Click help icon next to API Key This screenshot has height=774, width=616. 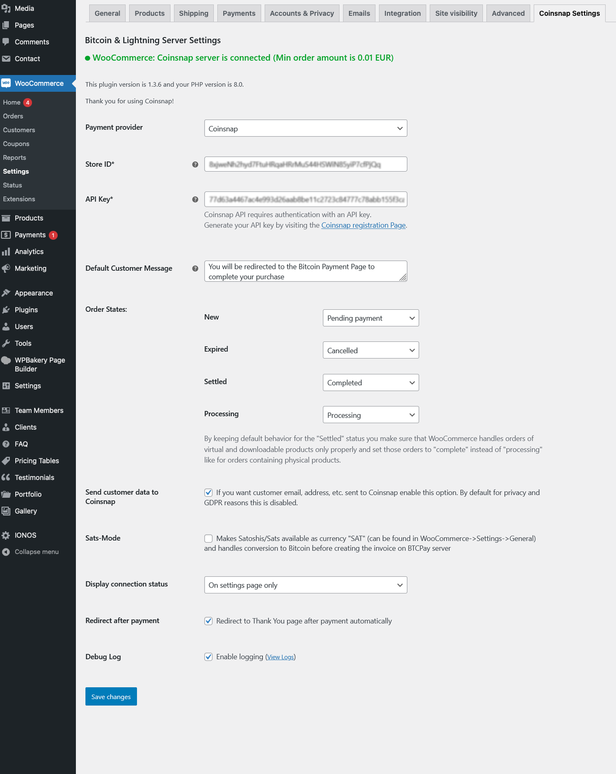[x=195, y=199]
